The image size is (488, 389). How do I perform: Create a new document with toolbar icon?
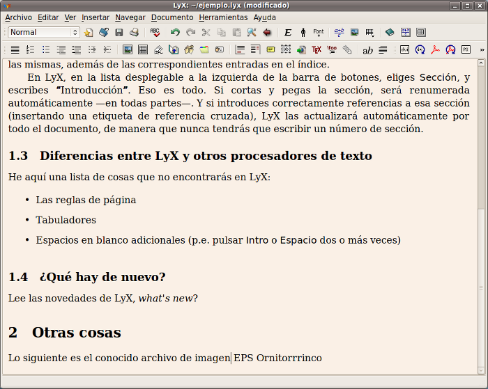(89, 32)
